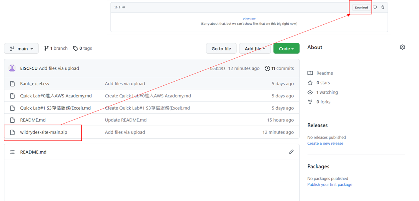Open the Add files via upload commit in the wildrydes-site-main.zip row
The height and width of the screenshot is (201, 419).
click(x=125, y=132)
